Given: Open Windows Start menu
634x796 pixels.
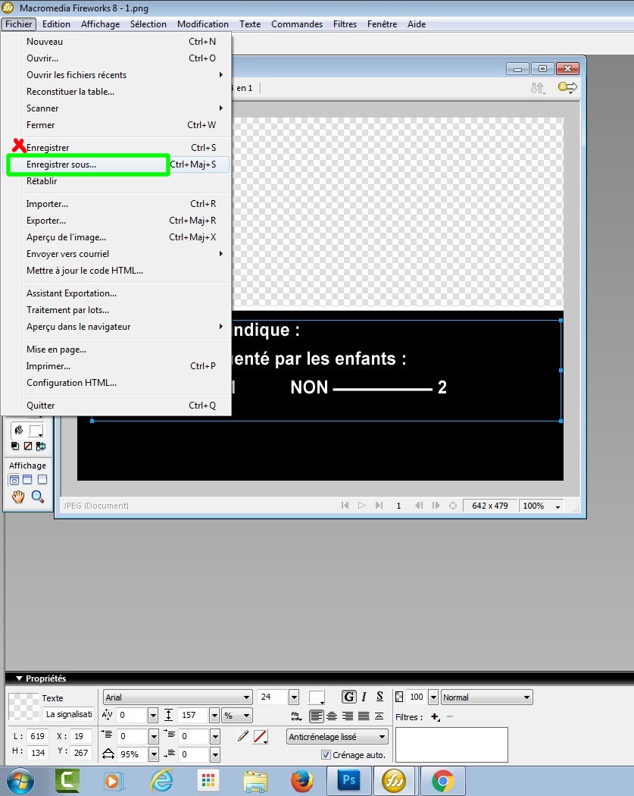Looking at the screenshot, I should click(x=18, y=781).
